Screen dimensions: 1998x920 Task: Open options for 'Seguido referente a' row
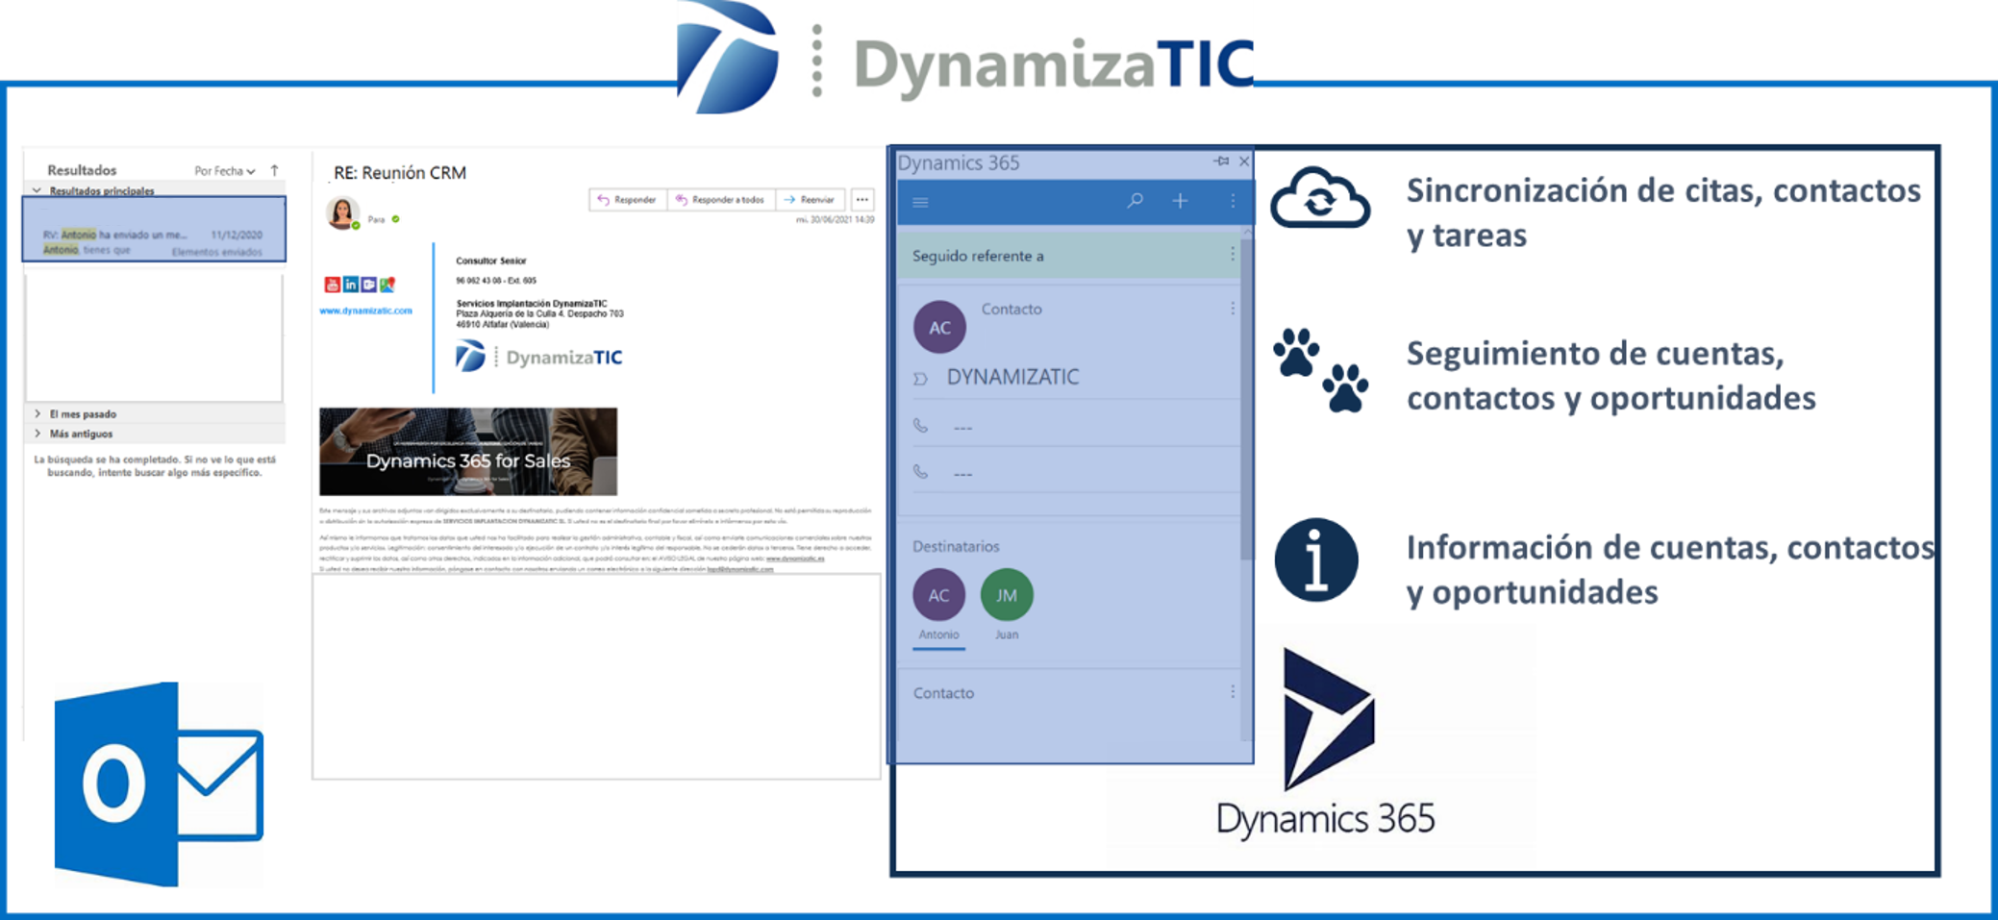1232,254
